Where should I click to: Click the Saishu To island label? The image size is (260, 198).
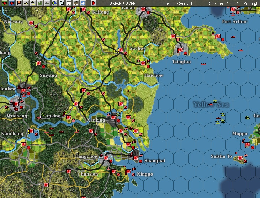tap(221, 156)
